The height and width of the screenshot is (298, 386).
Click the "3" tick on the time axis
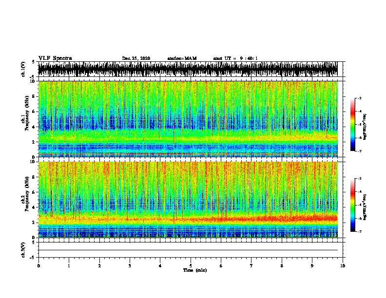pos(130,266)
